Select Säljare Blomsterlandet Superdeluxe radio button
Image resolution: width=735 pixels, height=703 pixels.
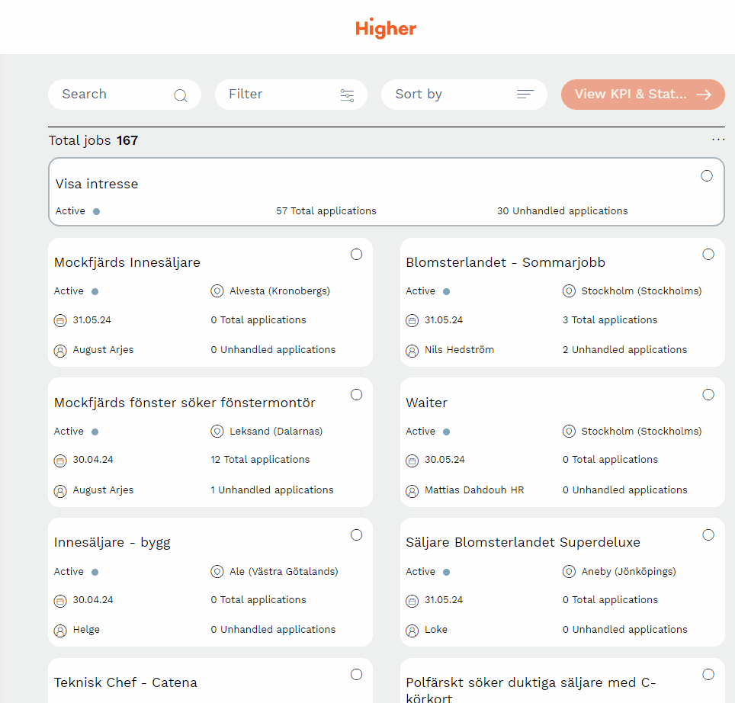708,535
